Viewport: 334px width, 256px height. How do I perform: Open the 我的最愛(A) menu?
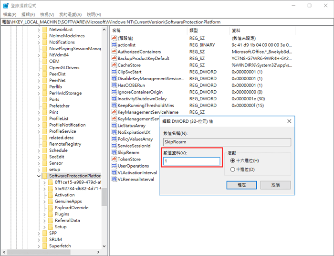(x=70, y=14)
